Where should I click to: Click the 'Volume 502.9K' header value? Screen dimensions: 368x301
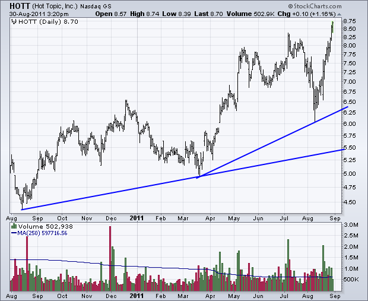tap(250, 14)
